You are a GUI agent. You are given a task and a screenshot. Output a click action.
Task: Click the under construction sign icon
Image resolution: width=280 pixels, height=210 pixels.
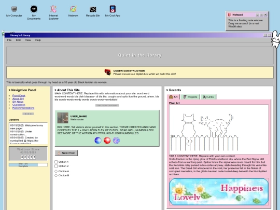click(x=108, y=72)
